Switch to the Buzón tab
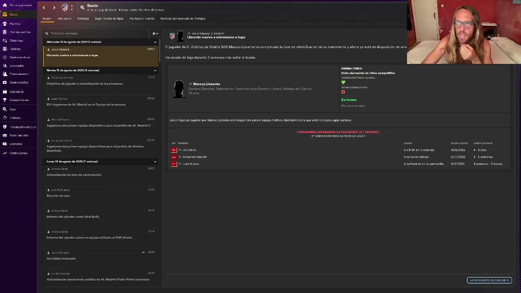 (47, 18)
